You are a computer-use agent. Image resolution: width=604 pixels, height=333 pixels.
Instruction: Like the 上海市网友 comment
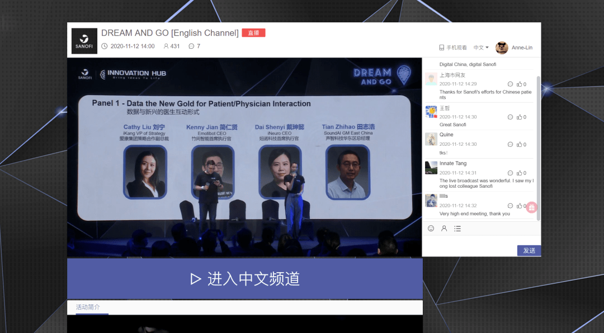[x=520, y=84]
